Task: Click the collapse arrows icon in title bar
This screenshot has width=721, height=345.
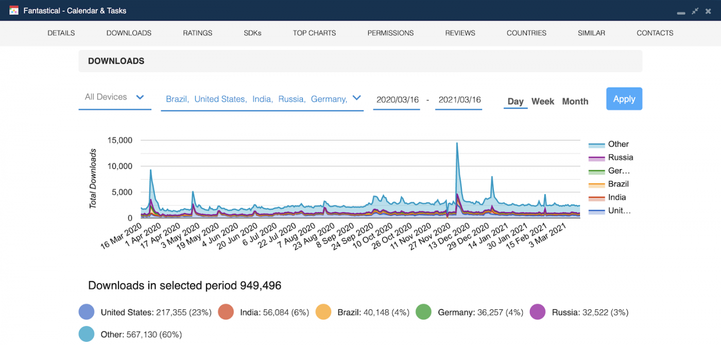Action: 695,11
